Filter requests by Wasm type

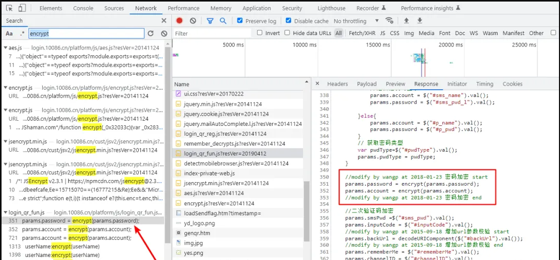pos(490,33)
